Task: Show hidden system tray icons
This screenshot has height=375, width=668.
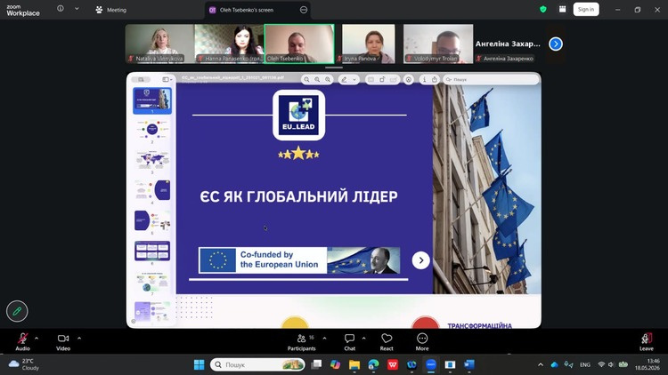Action: point(541,364)
